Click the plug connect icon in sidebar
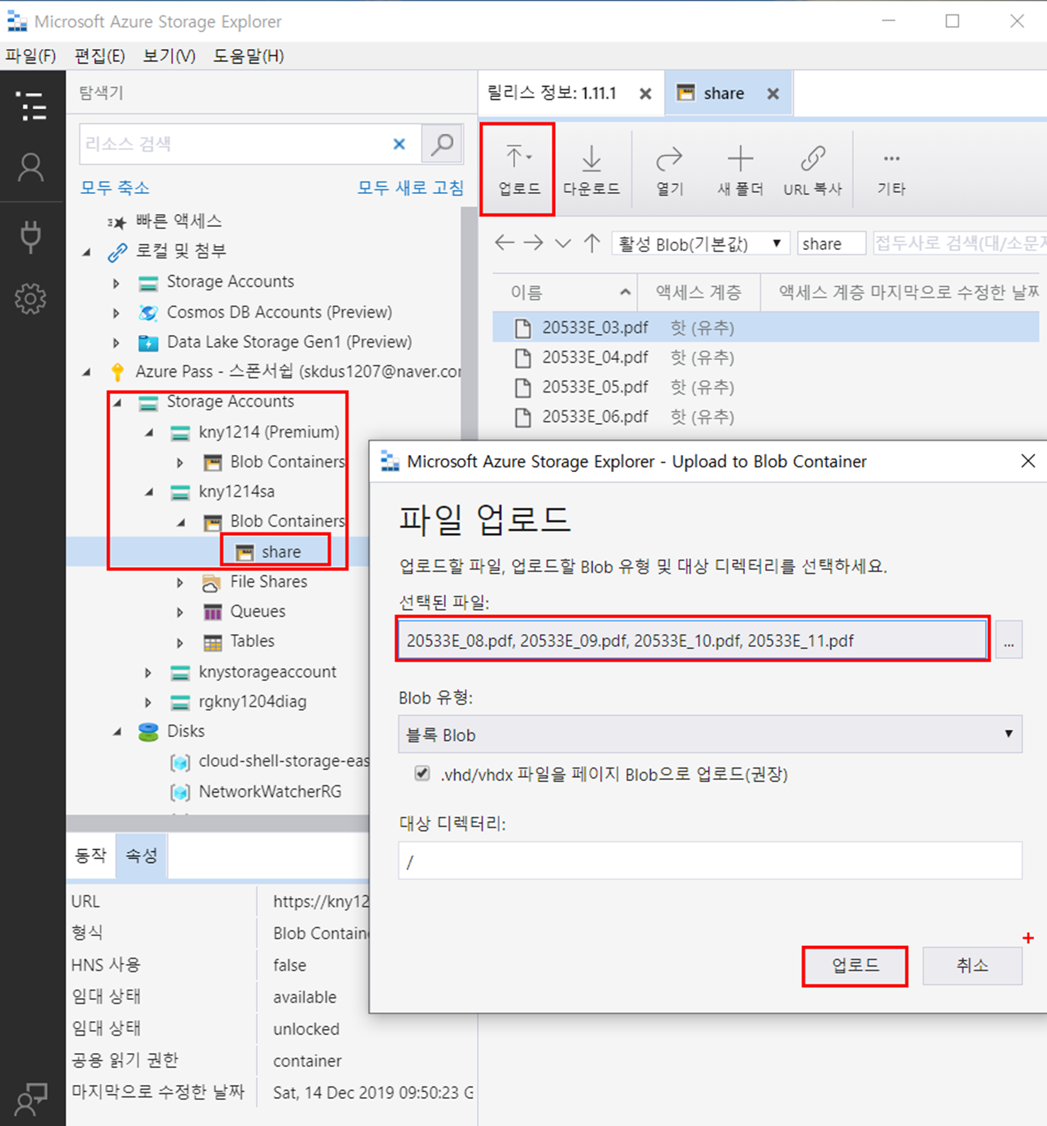The width and height of the screenshot is (1047, 1126). (x=31, y=237)
